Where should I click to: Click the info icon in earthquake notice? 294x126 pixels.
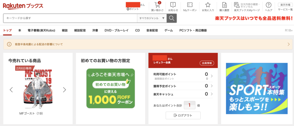[9, 44]
